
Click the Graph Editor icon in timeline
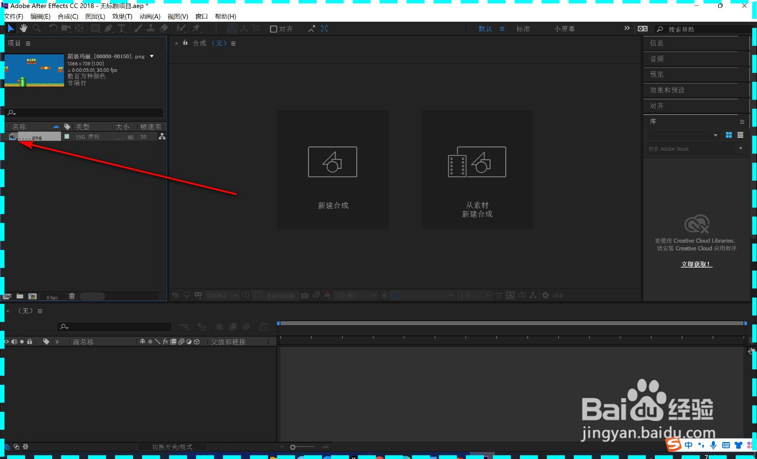[x=264, y=327]
